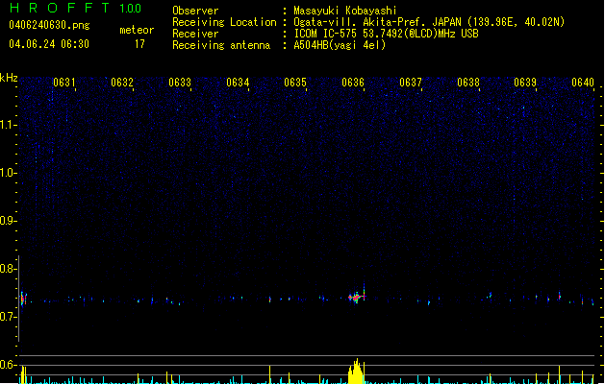The image size is (605, 384).
Task: Click the date text 04.06.24 06:30
Action: pos(49,44)
